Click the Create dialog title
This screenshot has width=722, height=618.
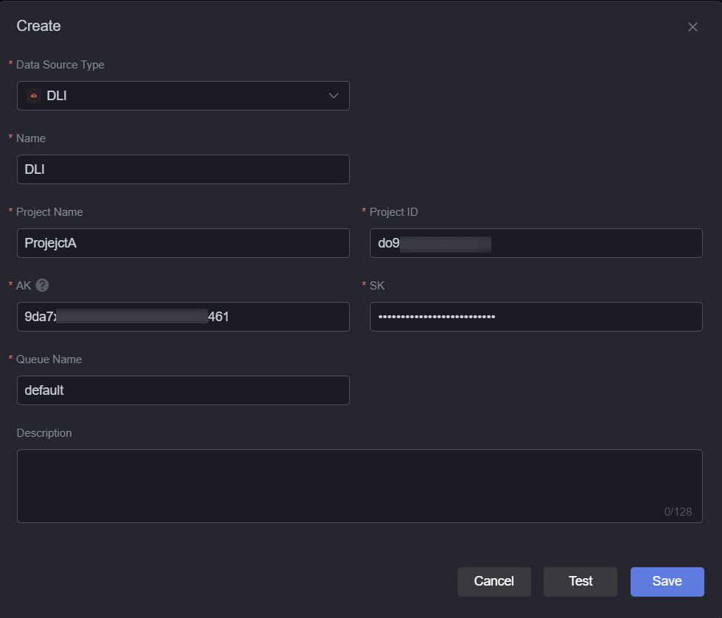tap(38, 26)
